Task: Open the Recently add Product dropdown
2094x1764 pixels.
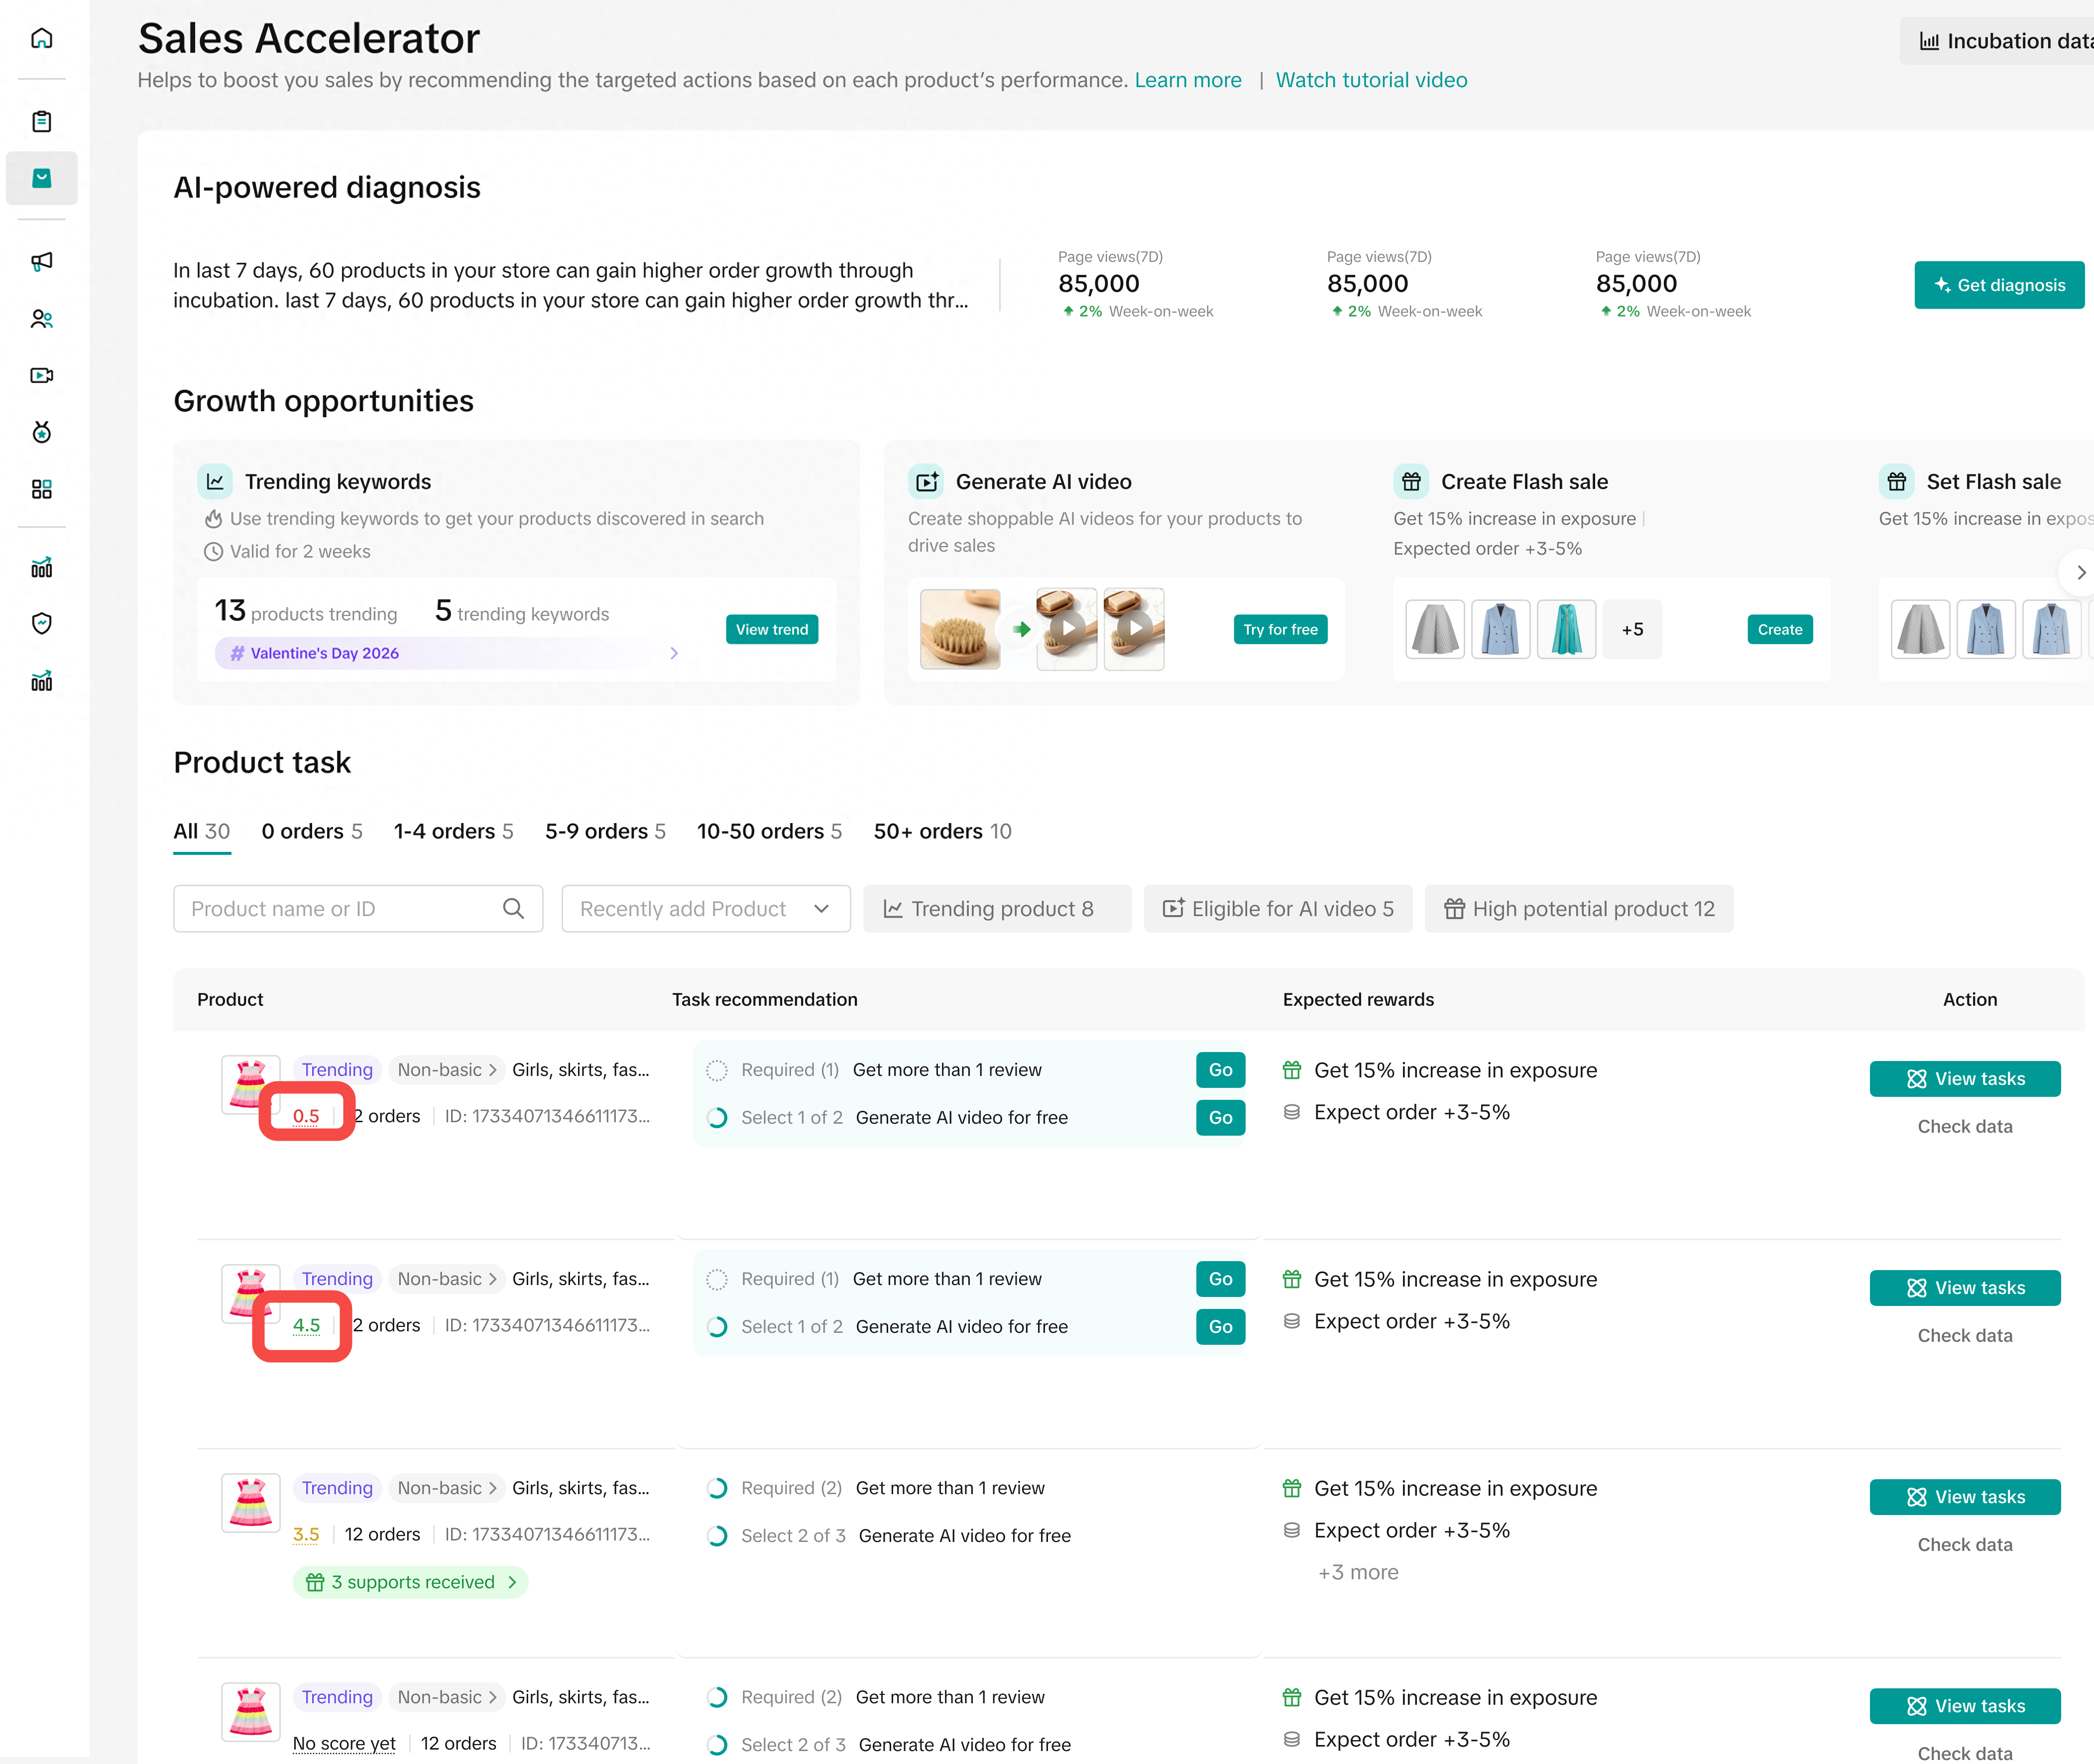Action: pos(706,908)
